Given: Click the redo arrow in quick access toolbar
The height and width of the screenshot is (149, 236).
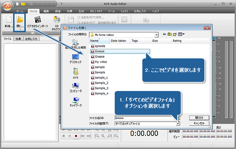Looking at the screenshot, I should coord(50,4).
